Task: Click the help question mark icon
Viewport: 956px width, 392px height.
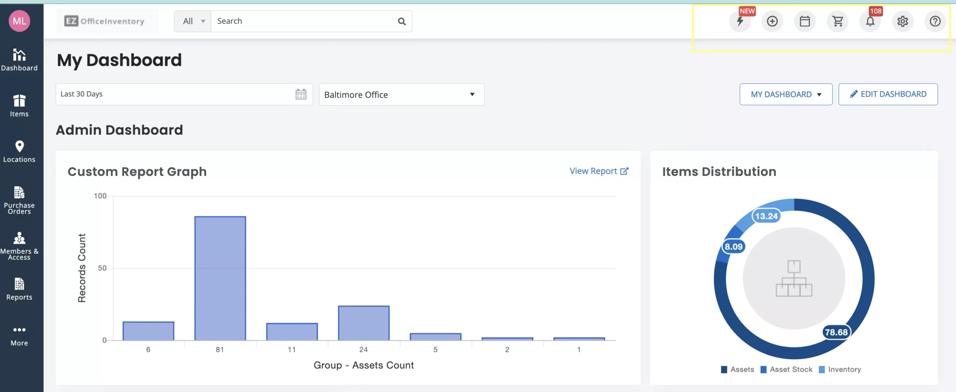Action: (935, 21)
